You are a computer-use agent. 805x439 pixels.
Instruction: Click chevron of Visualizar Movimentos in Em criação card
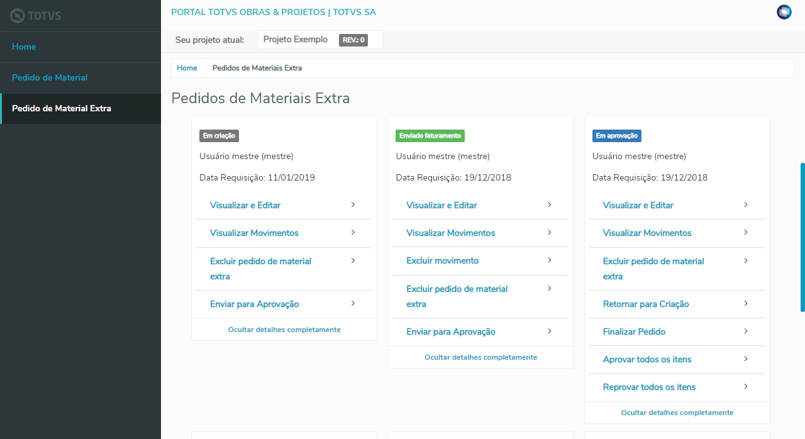(x=353, y=233)
